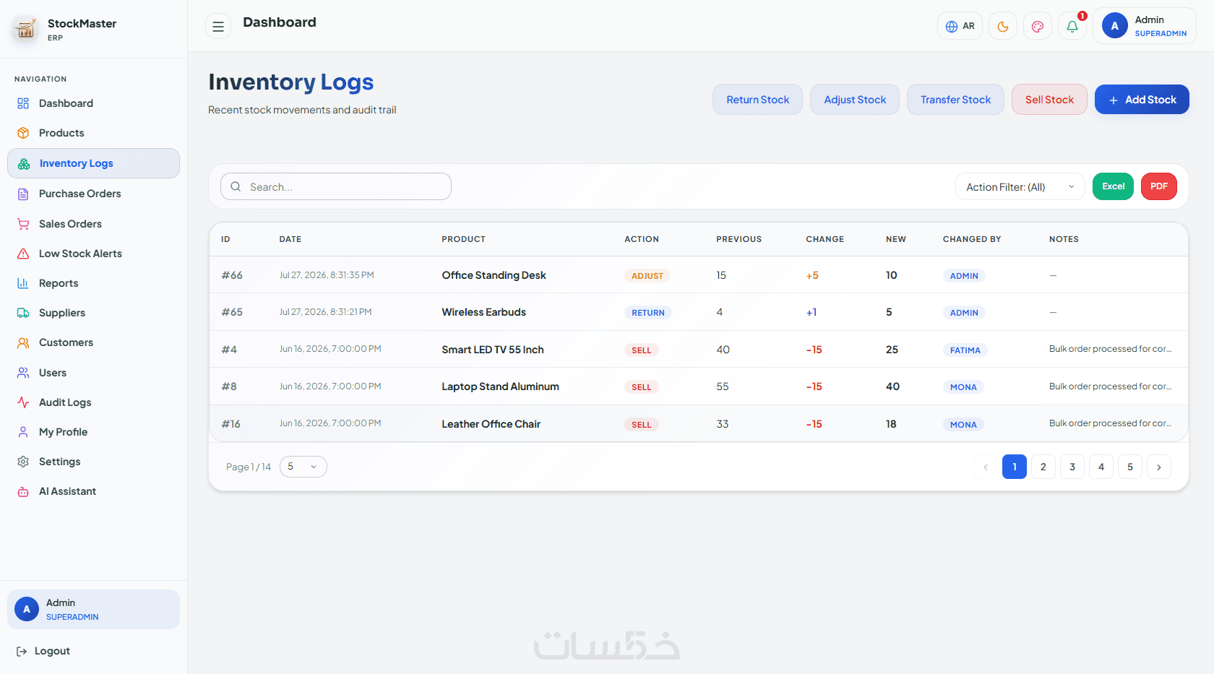Click log ID #66

(232, 275)
